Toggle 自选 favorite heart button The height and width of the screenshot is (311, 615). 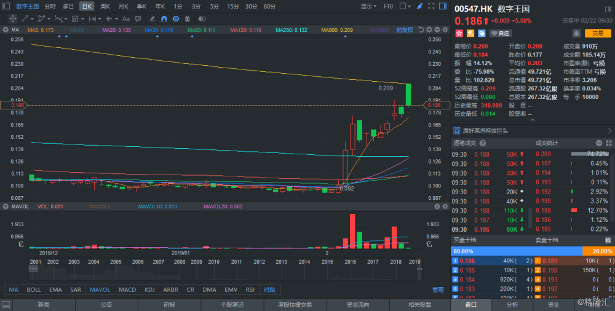(x=499, y=33)
